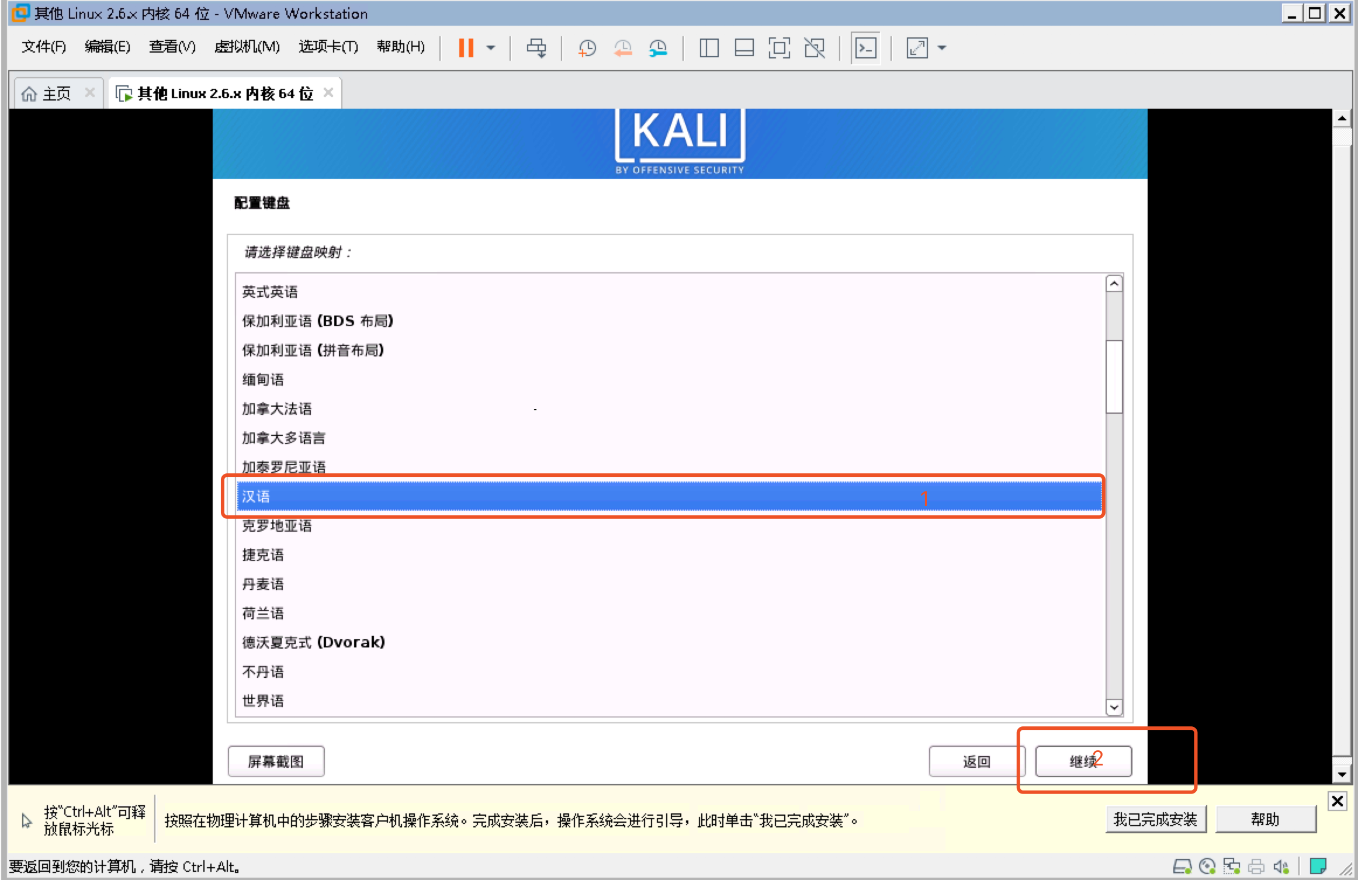The height and width of the screenshot is (880, 1358).
Task: Toggle the Unity mode icon
Action: point(814,48)
